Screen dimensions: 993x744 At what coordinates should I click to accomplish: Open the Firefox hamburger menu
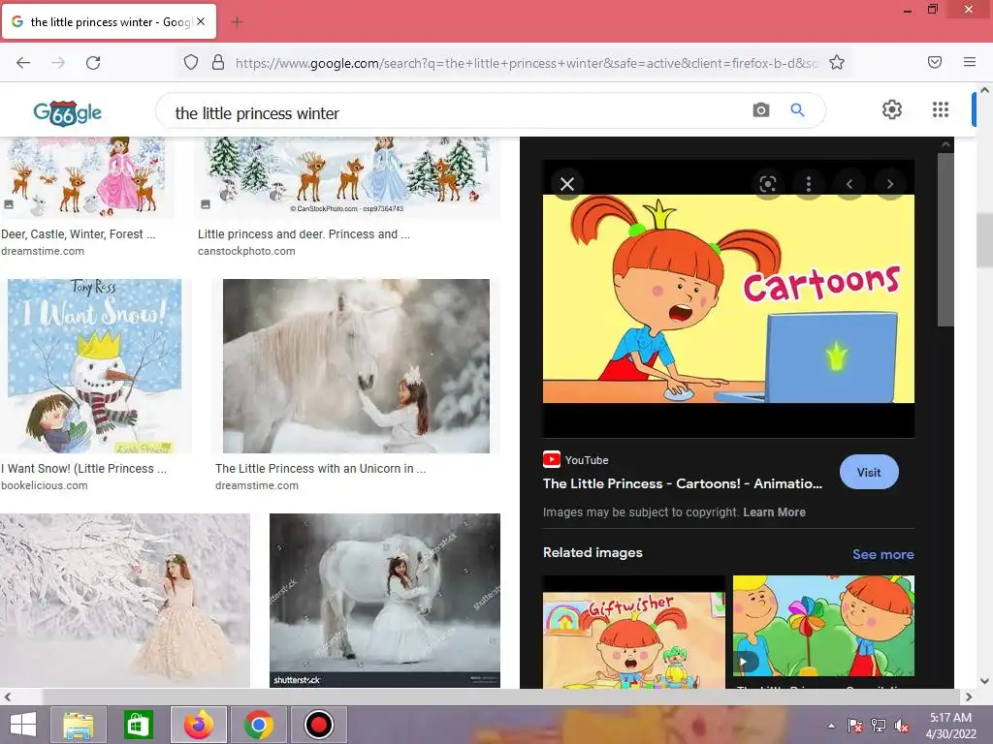click(x=970, y=62)
